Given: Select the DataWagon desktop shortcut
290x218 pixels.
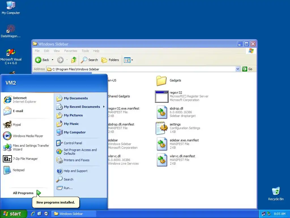Looking at the screenshot, I should point(11,31).
